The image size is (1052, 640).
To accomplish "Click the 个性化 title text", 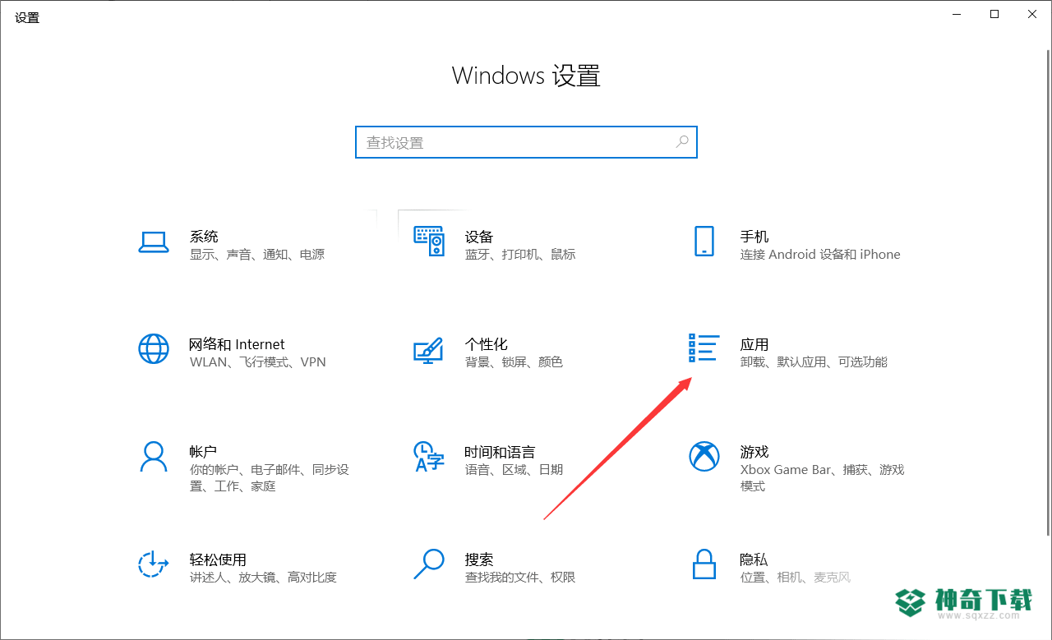I will (x=487, y=344).
